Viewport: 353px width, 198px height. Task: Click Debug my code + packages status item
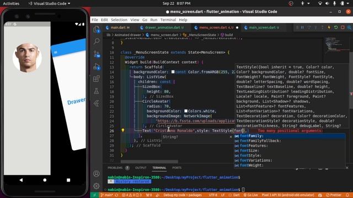[x=183, y=195]
